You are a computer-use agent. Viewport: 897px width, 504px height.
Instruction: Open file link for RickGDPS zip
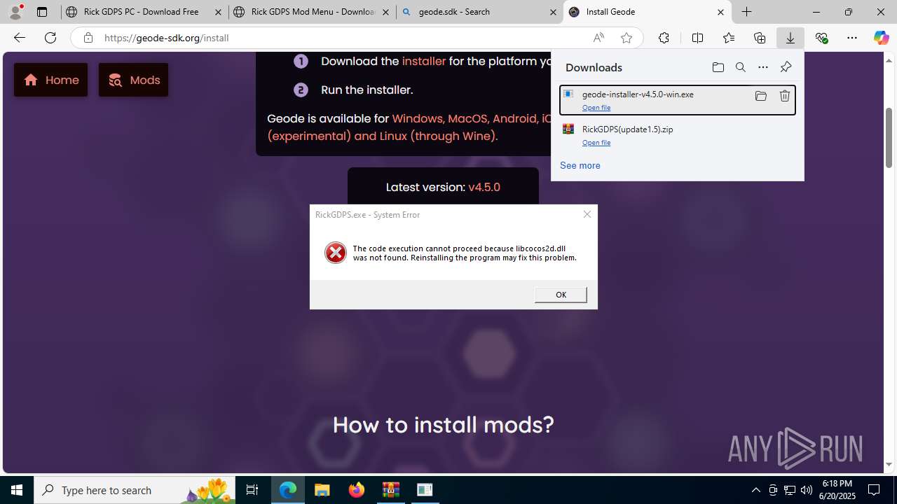pyautogui.click(x=596, y=142)
